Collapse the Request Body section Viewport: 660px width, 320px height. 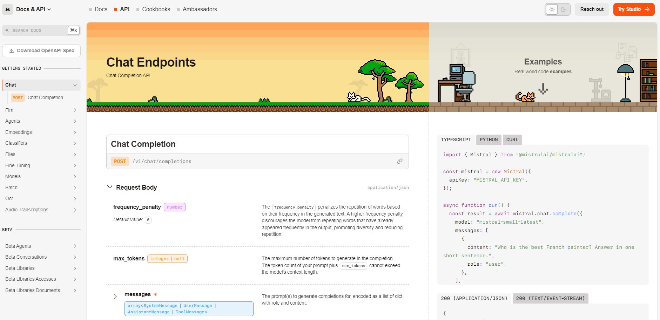[x=110, y=187]
